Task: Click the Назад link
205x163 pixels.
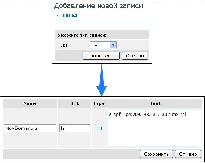Action: point(70,15)
